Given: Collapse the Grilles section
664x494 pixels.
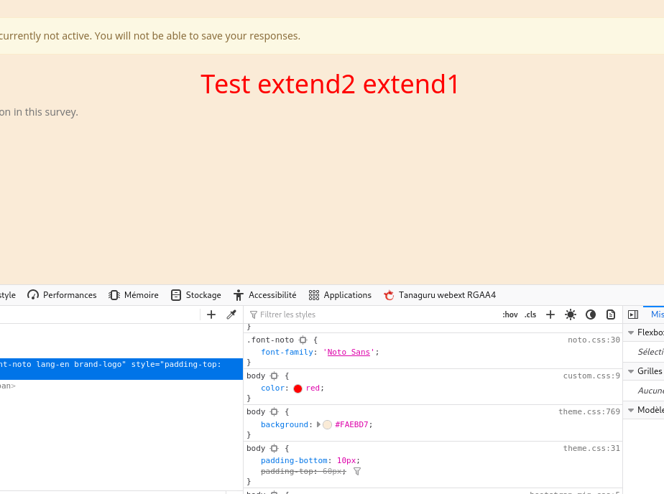Looking at the screenshot, I should point(631,371).
